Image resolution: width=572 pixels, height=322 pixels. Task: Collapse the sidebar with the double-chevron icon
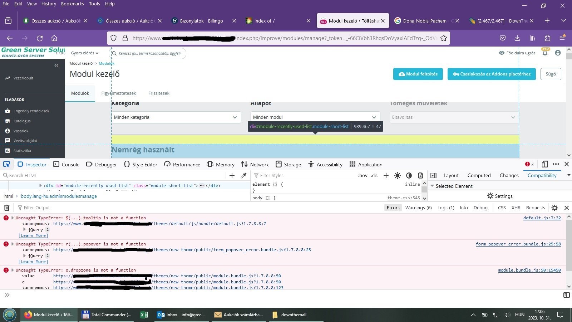[x=56, y=65]
